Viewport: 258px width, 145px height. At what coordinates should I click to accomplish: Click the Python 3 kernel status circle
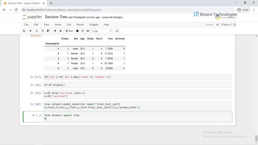235,25
